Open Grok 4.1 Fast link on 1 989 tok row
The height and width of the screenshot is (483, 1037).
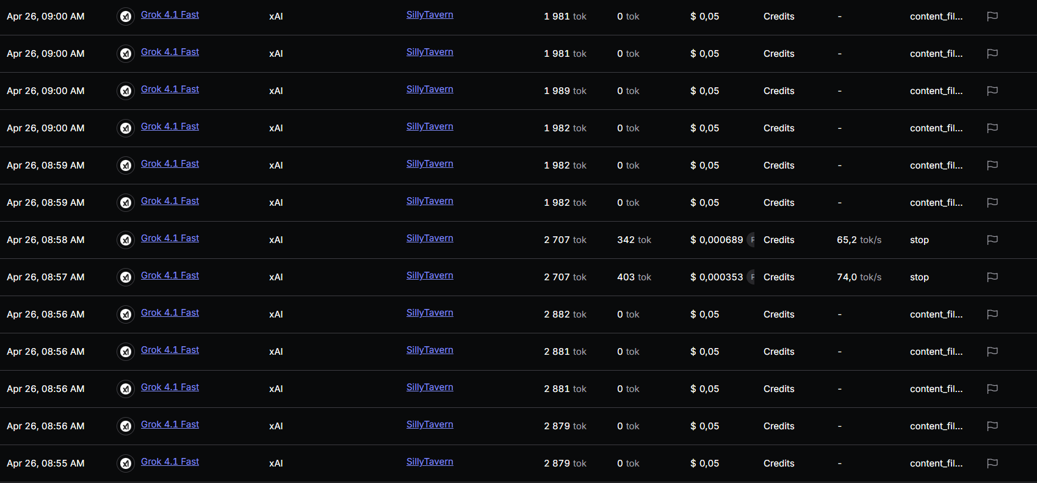click(170, 89)
